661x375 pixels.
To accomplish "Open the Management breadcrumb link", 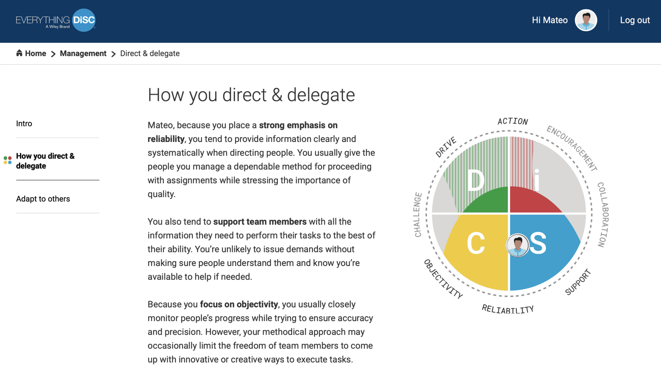I will [x=83, y=53].
